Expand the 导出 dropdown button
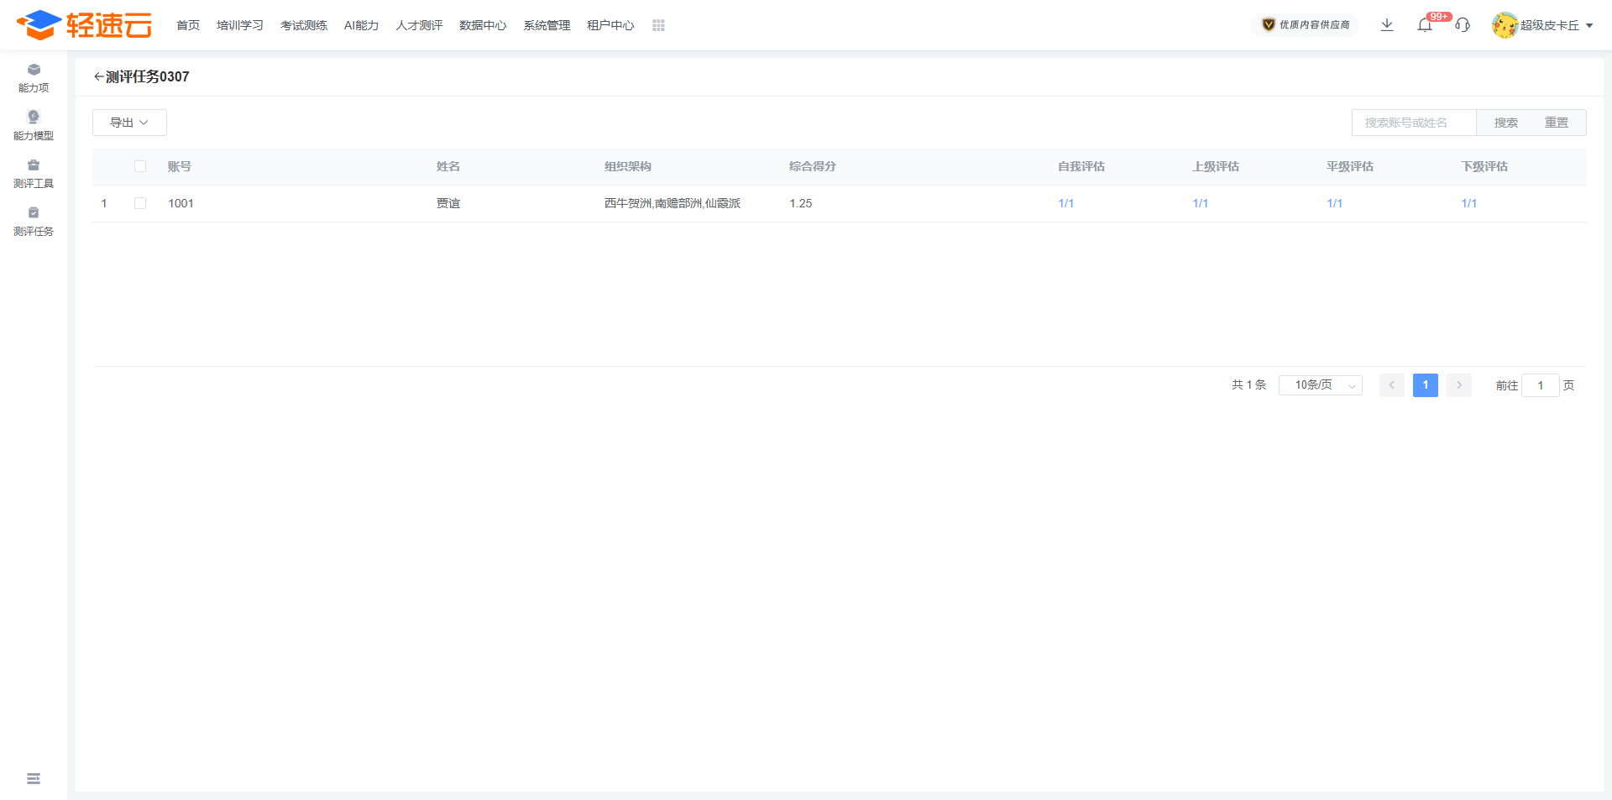 [x=129, y=123]
